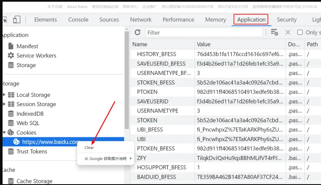Click the IndexedDB database icon
321x185 pixels.
click(x=11, y=114)
